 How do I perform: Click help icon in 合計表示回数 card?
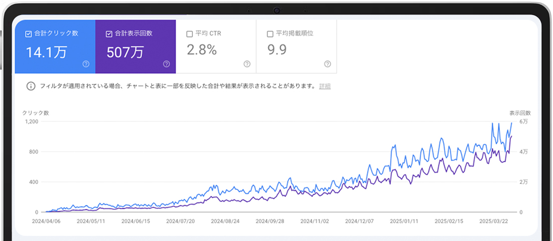[x=166, y=64]
